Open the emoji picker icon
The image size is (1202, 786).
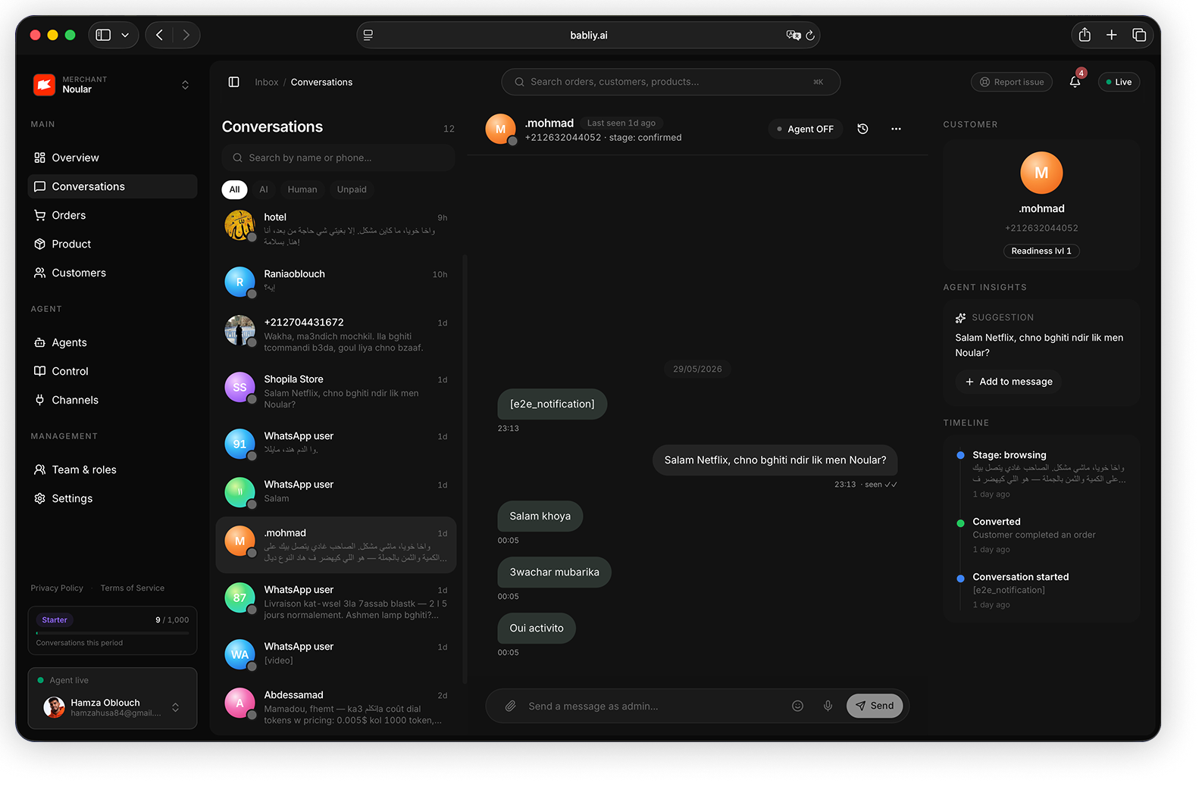[x=797, y=706]
